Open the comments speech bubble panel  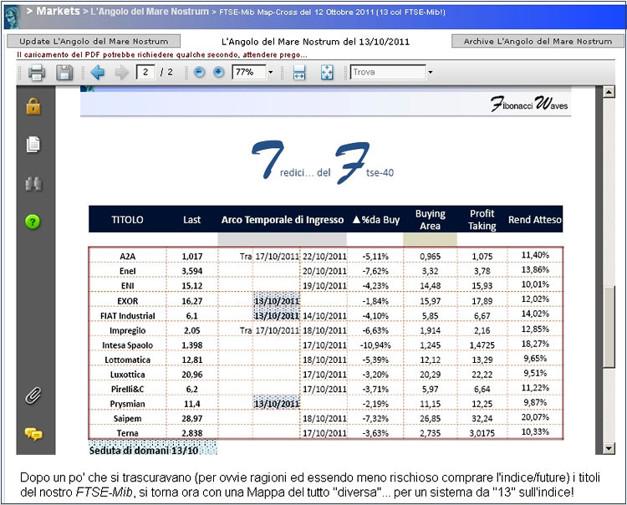pos(33,434)
